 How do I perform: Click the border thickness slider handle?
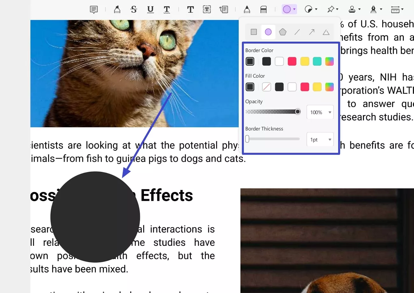(247, 139)
